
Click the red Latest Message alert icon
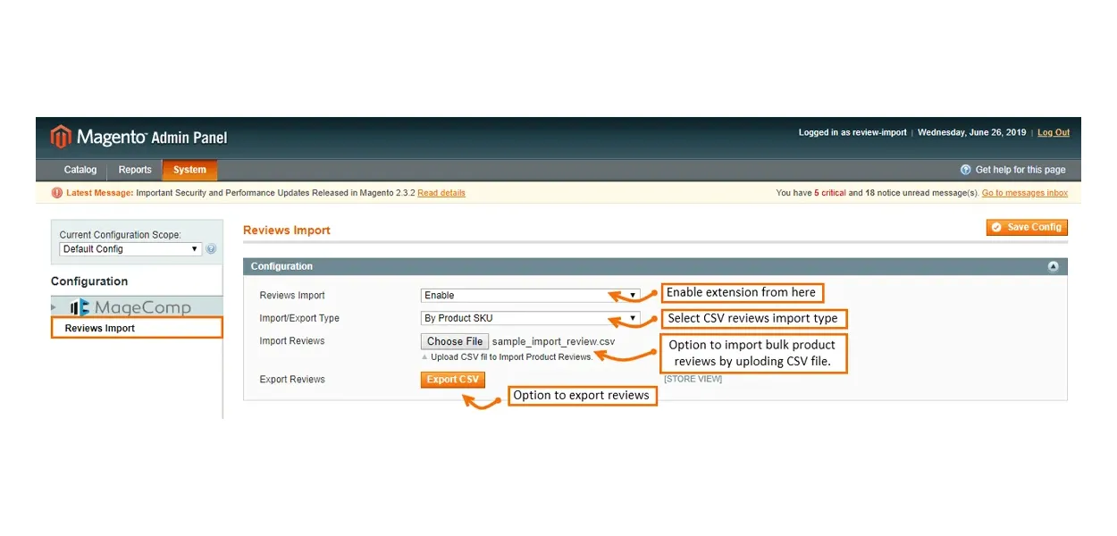coord(57,193)
